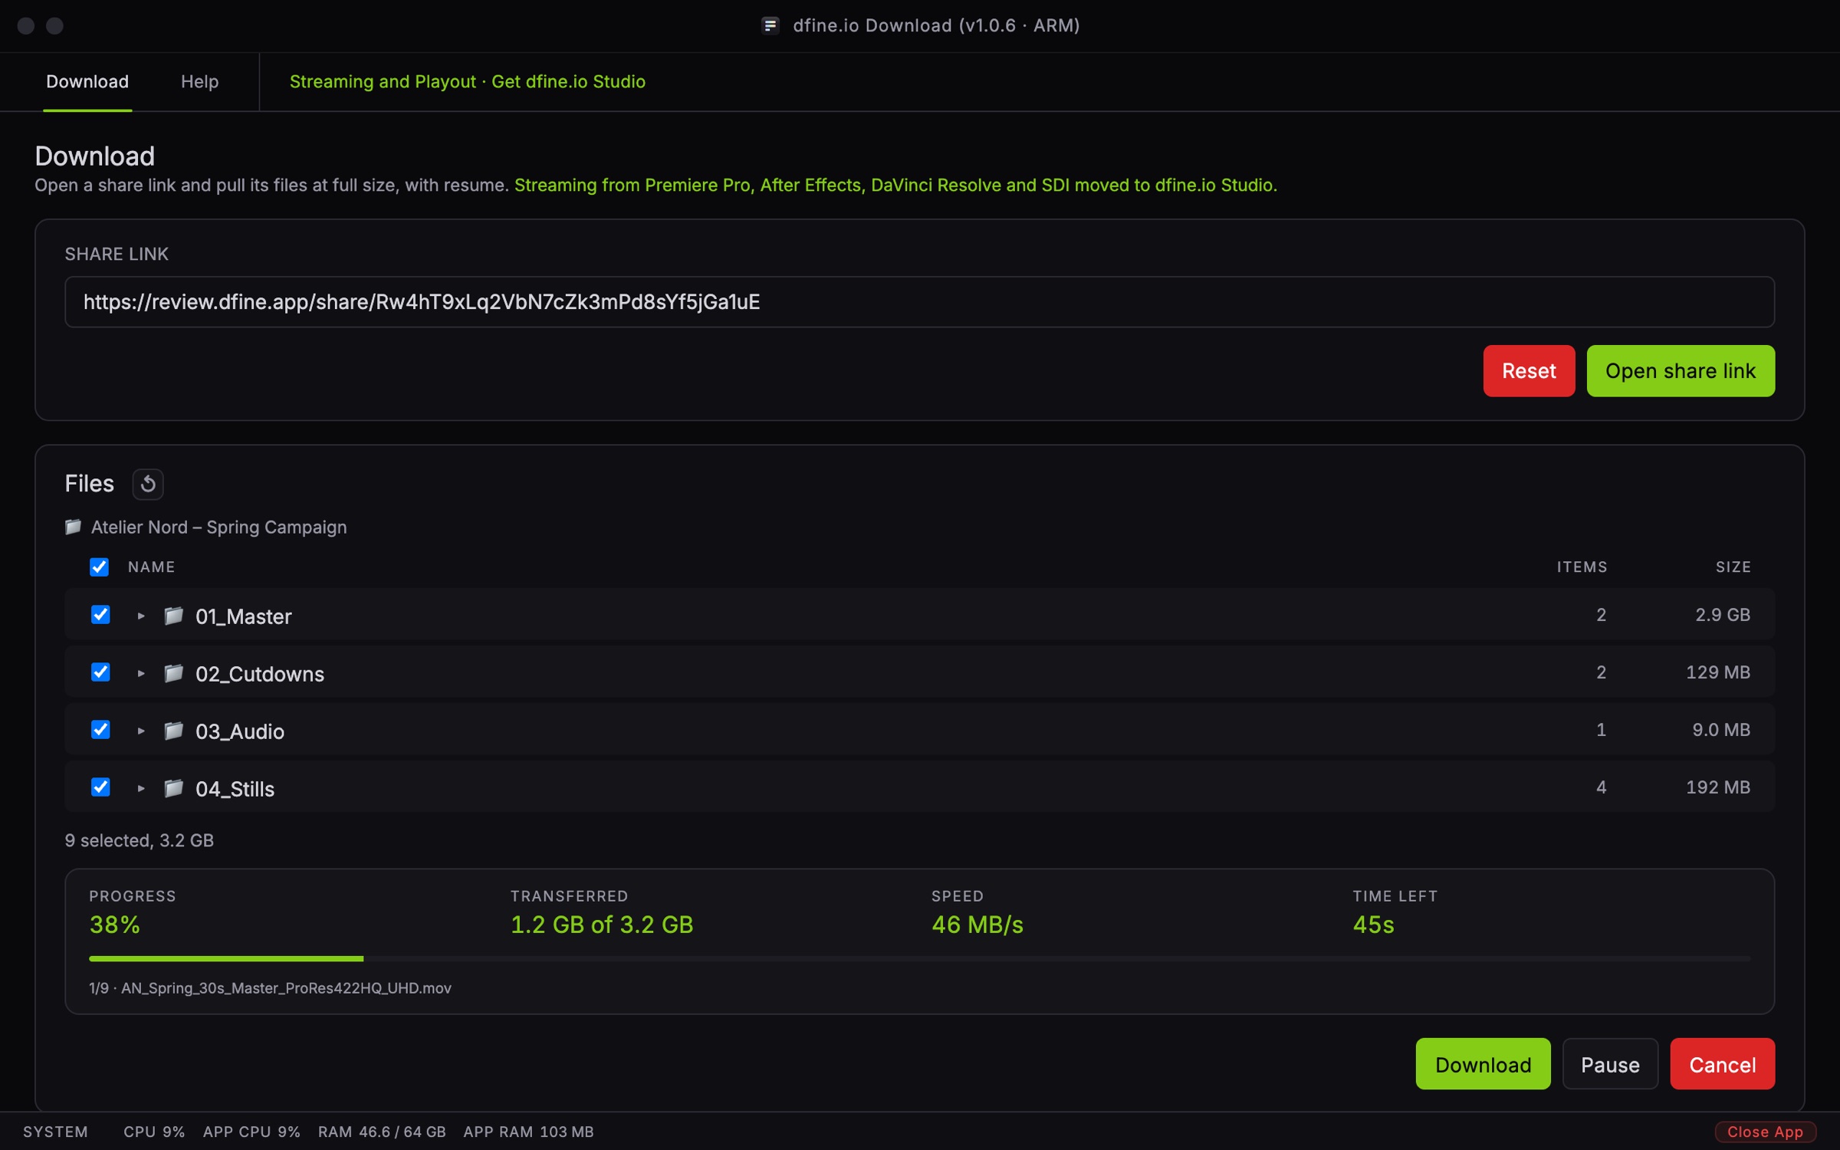Click the dfine.io app icon in title bar
Image resolution: width=1840 pixels, height=1150 pixels.
tap(770, 25)
